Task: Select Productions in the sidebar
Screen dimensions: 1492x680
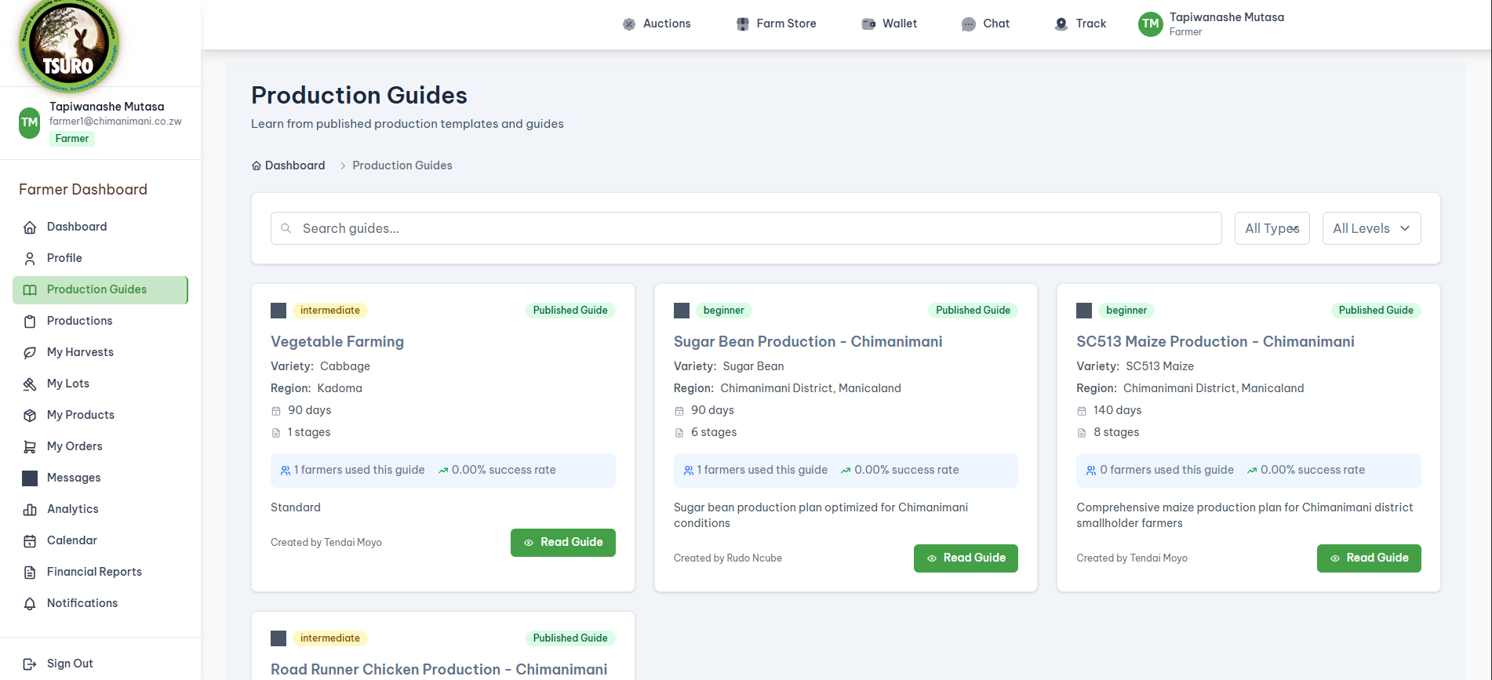Action: tap(100, 321)
